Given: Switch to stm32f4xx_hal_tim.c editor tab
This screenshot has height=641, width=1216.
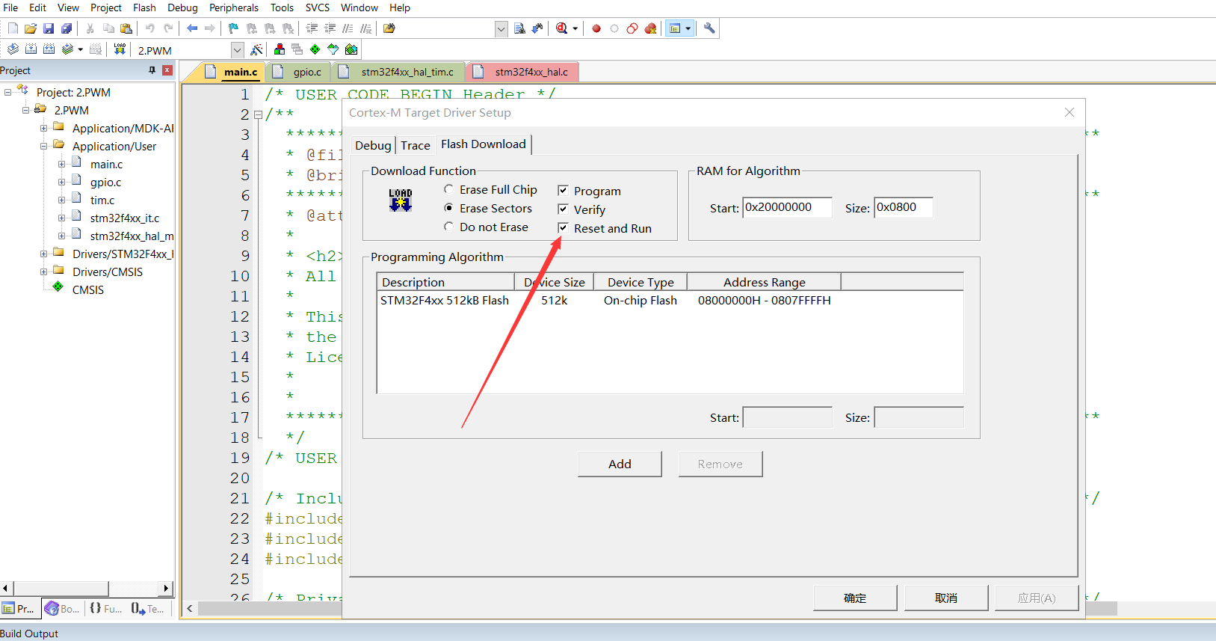Looking at the screenshot, I should [x=398, y=72].
